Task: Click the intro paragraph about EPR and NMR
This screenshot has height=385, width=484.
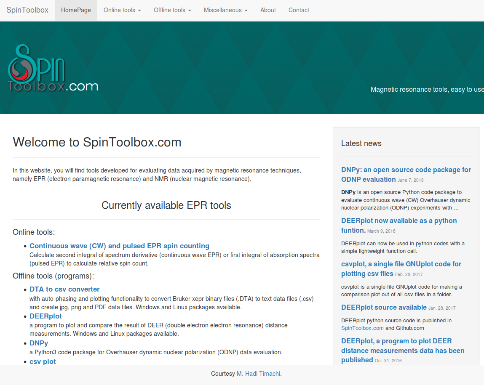Action: (x=157, y=175)
